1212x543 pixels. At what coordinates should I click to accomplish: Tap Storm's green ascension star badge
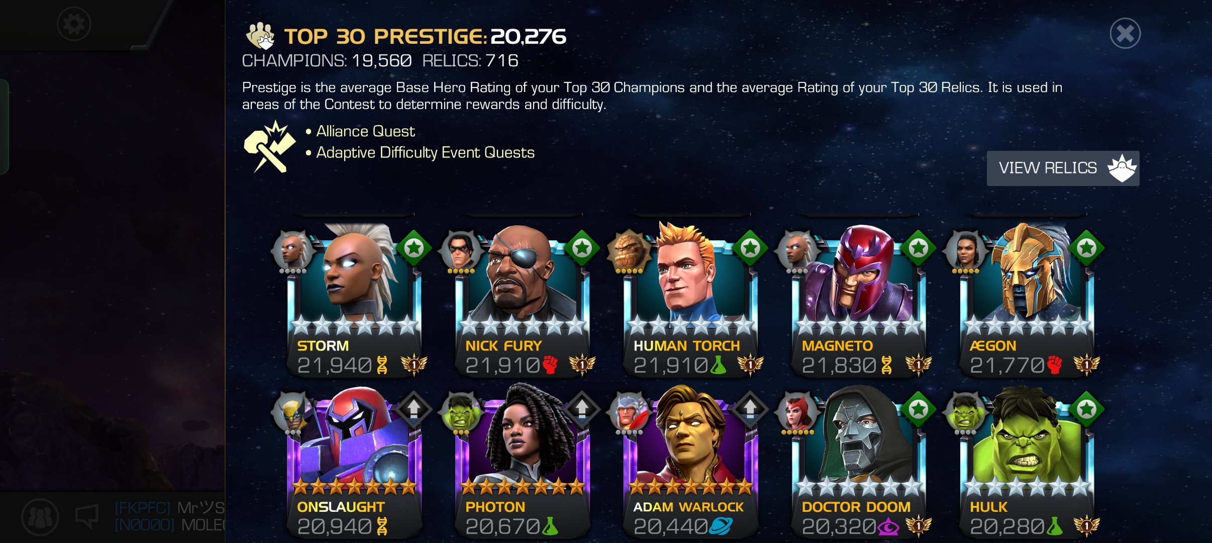click(414, 248)
